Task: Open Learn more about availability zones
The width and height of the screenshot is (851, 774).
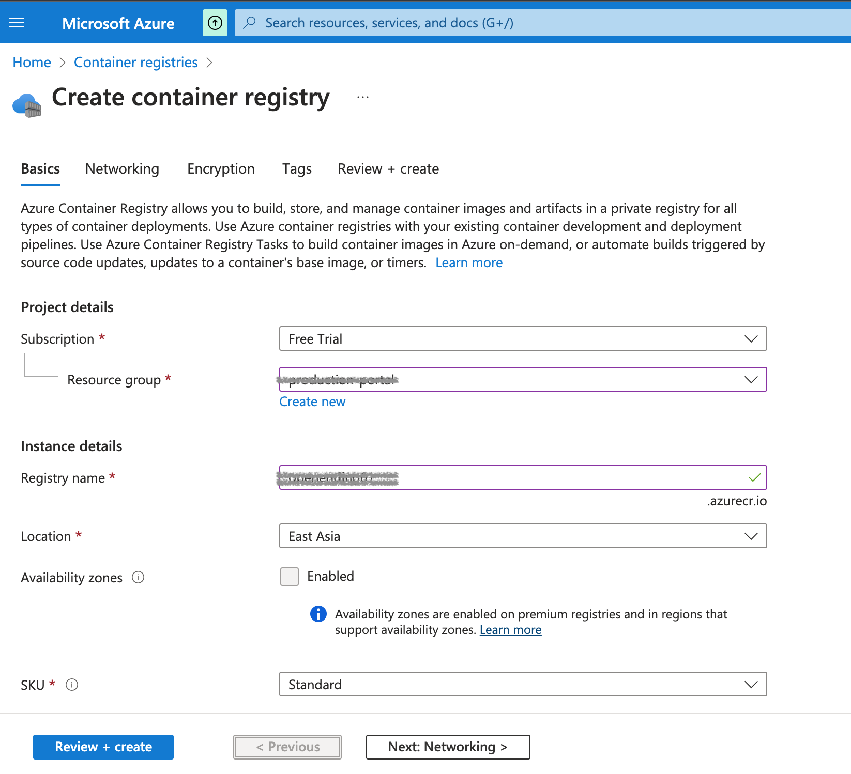Action: coord(511,630)
